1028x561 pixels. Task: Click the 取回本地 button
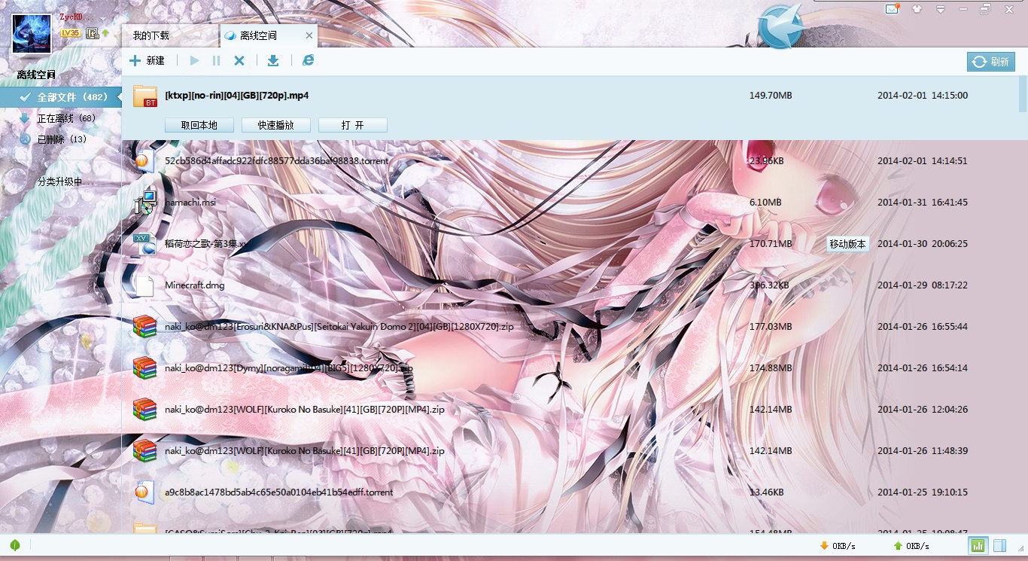tap(199, 125)
